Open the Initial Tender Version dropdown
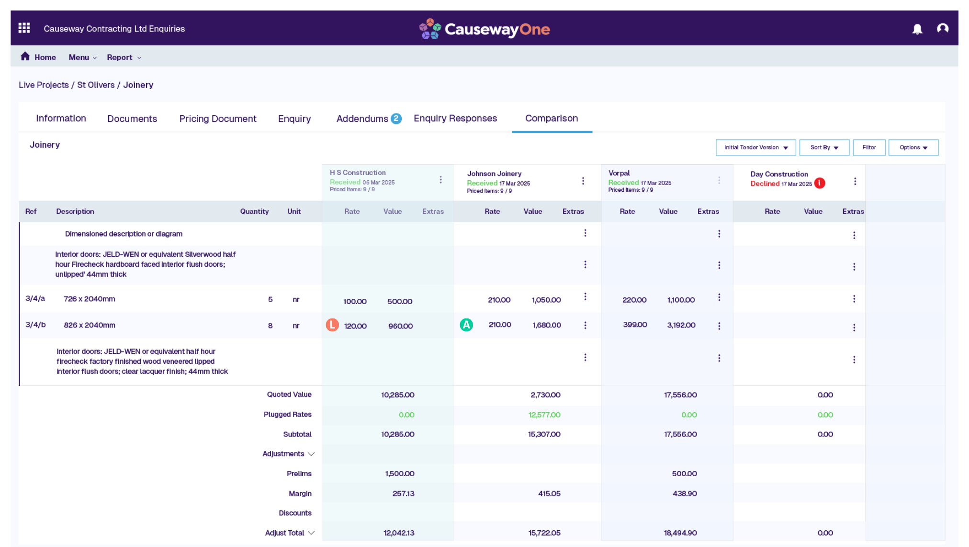Viewport: 969px width, 547px height. [x=755, y=147]
